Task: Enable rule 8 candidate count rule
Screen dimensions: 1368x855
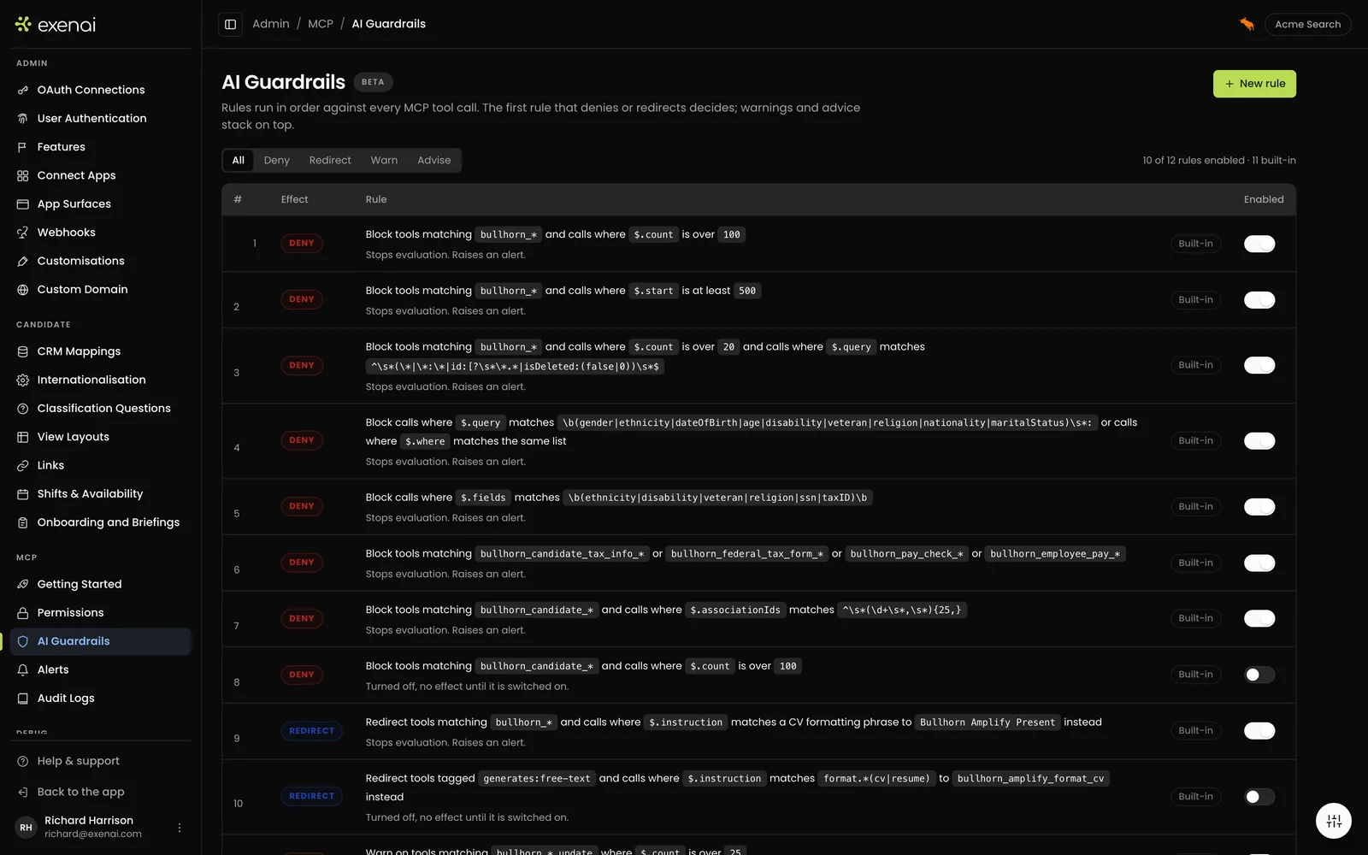Action: (1259, 675)
